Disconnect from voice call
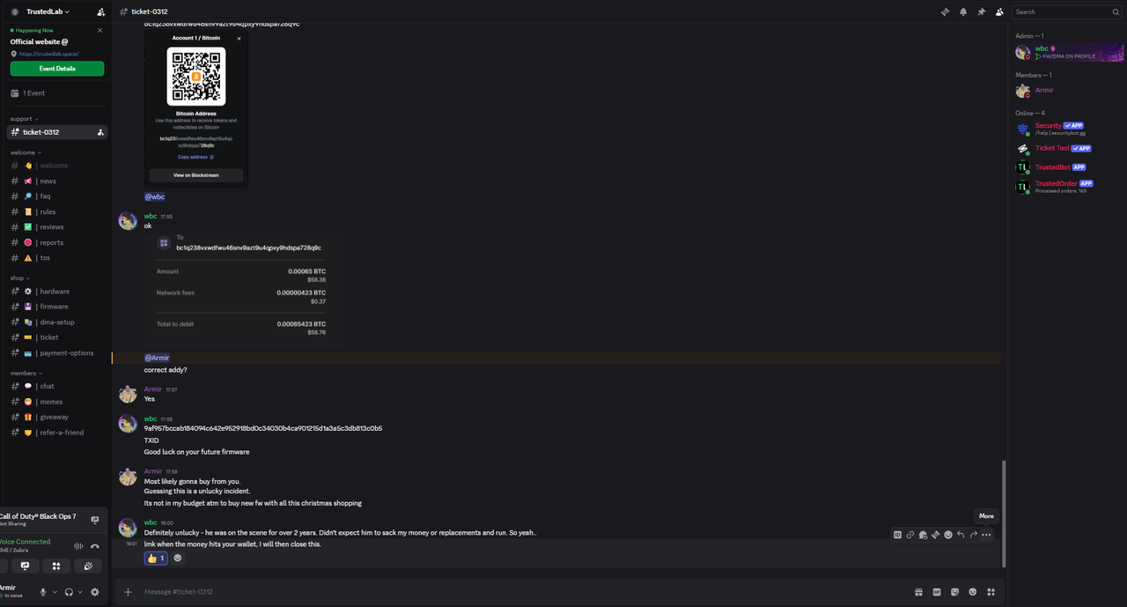 click(x=95, y=546)
